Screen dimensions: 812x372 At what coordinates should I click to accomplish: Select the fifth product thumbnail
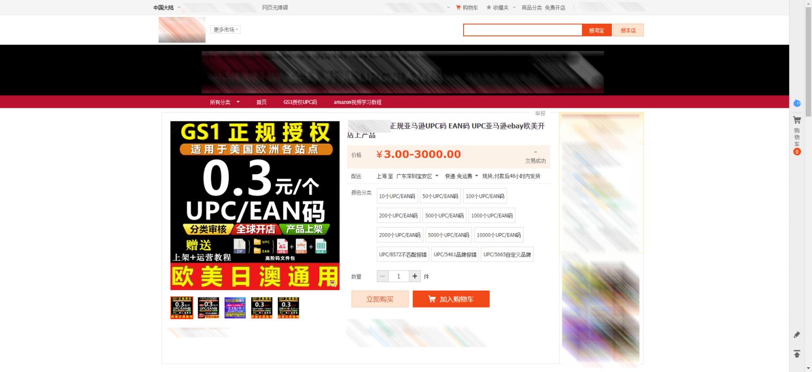289,308
